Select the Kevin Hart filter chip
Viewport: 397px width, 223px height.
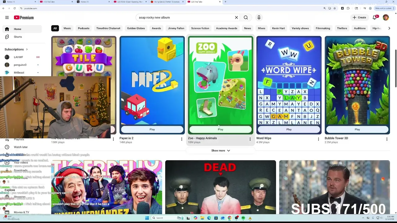click(x=279, y=28)
